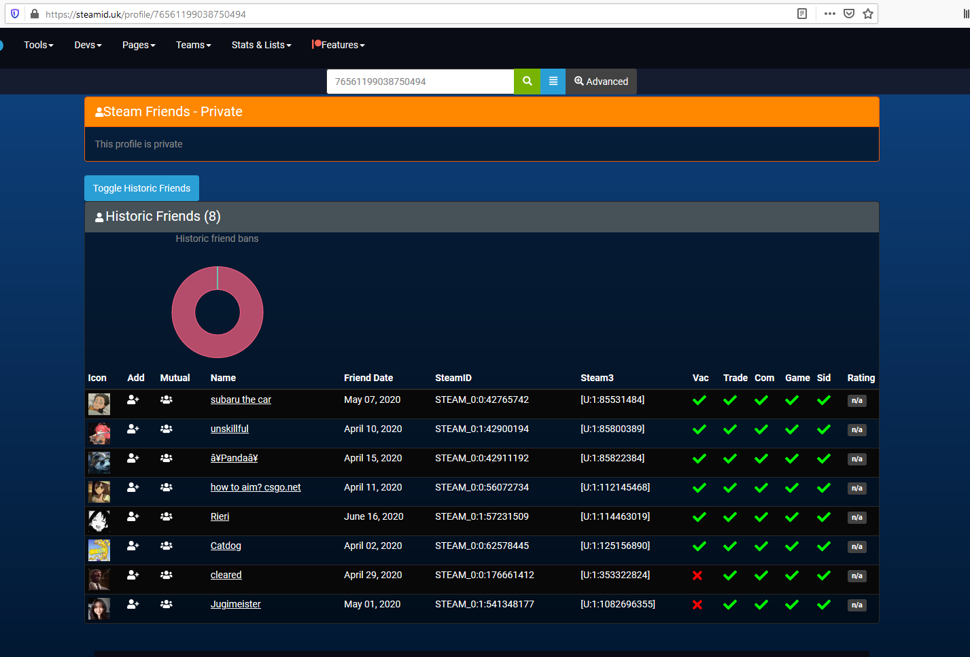Expand the Tools dropdown menu
The width and height of the screenshot is (970, 657).
click(39, 45)
